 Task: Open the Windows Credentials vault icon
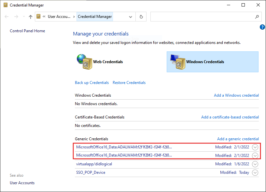coord(177,62)
